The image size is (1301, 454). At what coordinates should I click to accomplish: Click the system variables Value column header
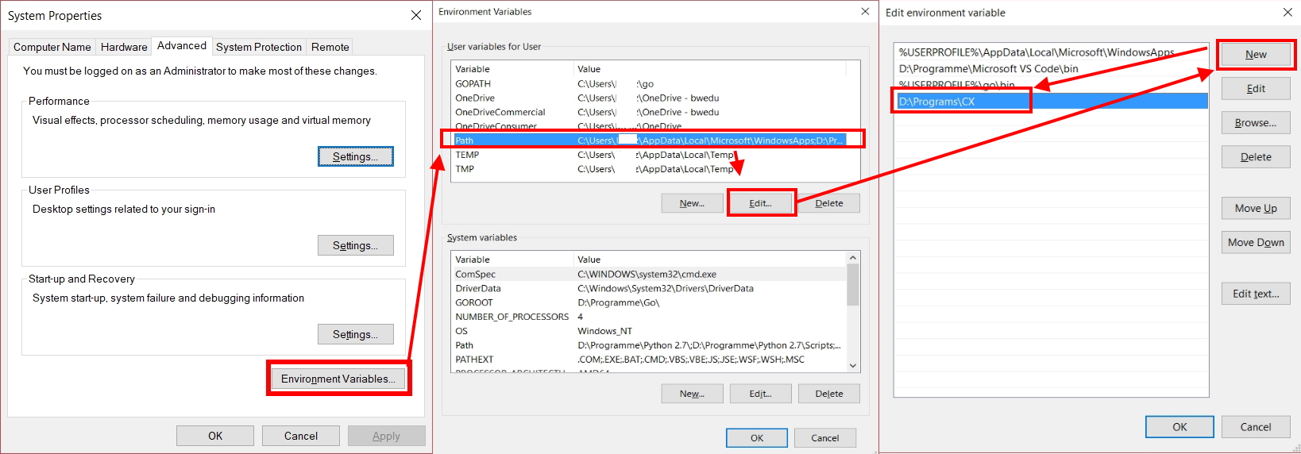click(x=709, y=260)
